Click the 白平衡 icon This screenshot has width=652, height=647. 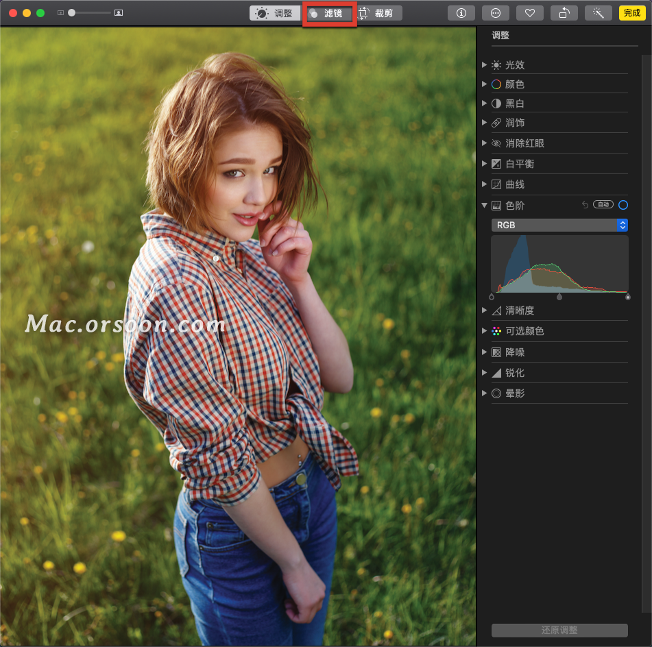[496, 164]
